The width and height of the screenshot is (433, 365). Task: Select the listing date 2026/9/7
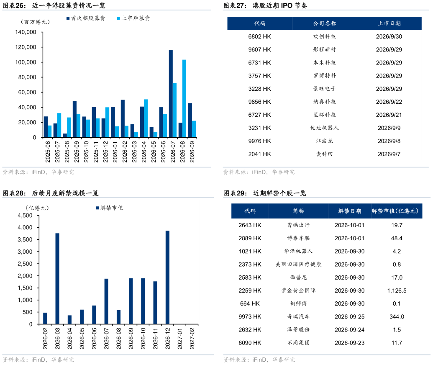coord(389,154)
